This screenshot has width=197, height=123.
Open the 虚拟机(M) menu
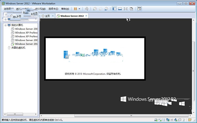(40, 9)
